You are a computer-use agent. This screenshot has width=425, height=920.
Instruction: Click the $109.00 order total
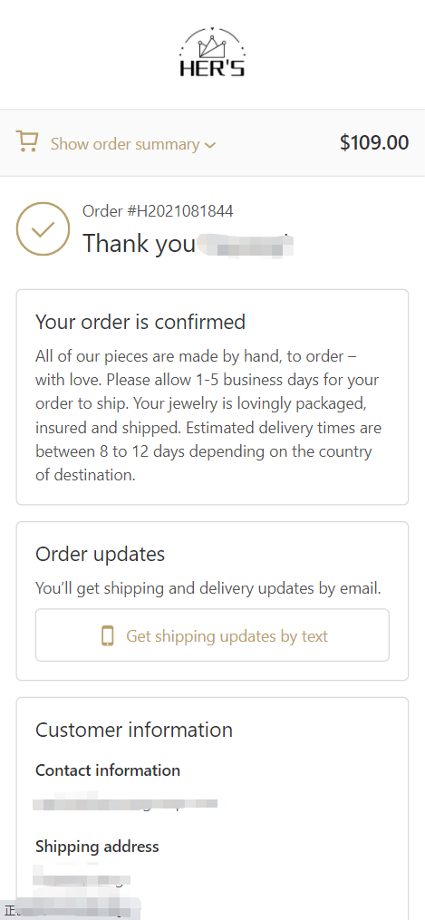point(374,142)
